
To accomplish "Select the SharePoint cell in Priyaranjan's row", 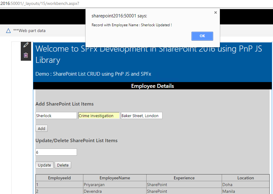I will pyautogui.click(x=184, y=185).
